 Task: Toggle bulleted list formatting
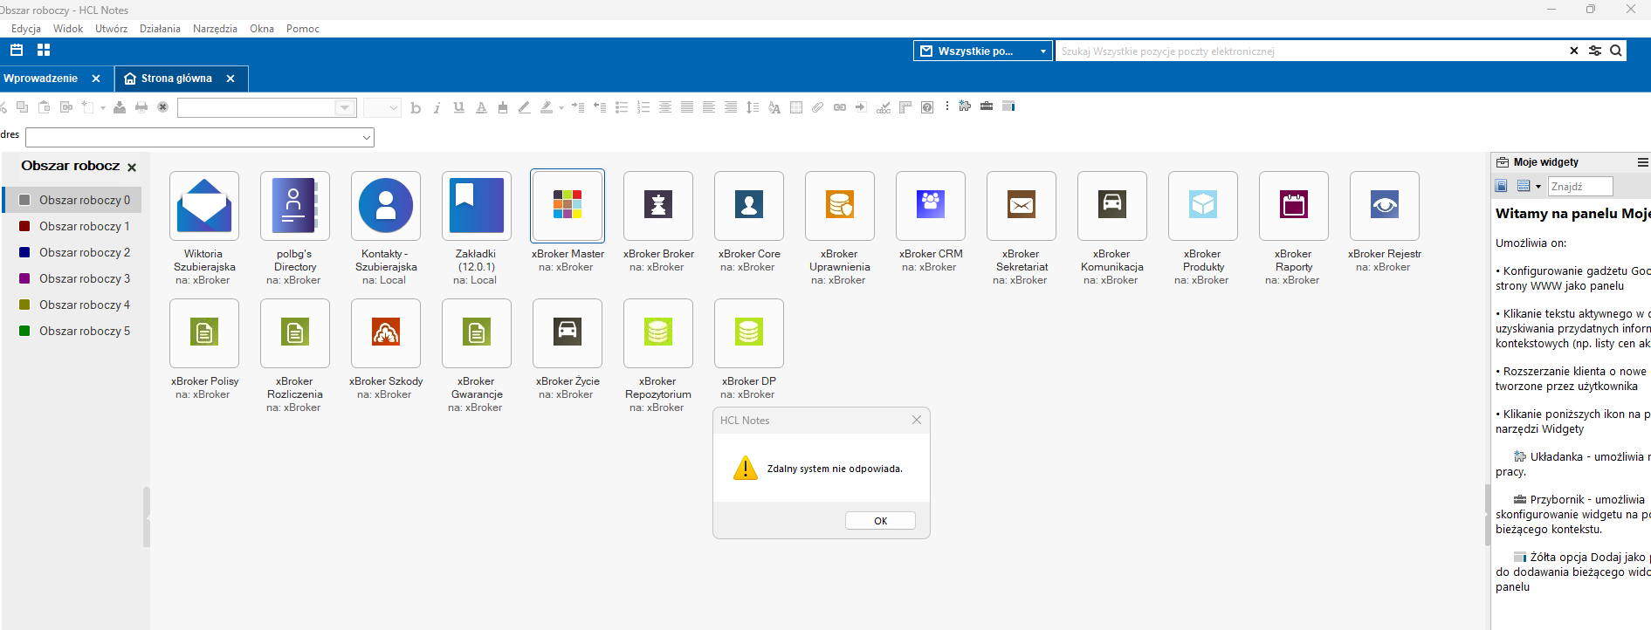pos(622,107)
